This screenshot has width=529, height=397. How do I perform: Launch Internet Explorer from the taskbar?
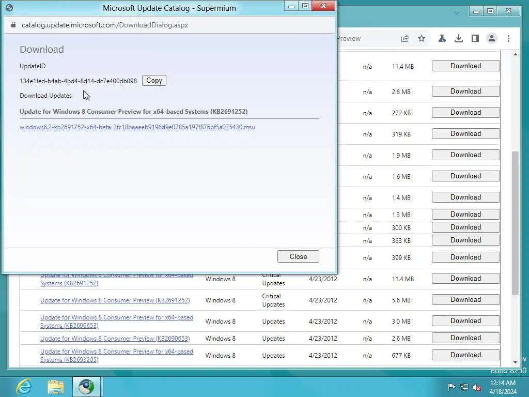[24, 387]
